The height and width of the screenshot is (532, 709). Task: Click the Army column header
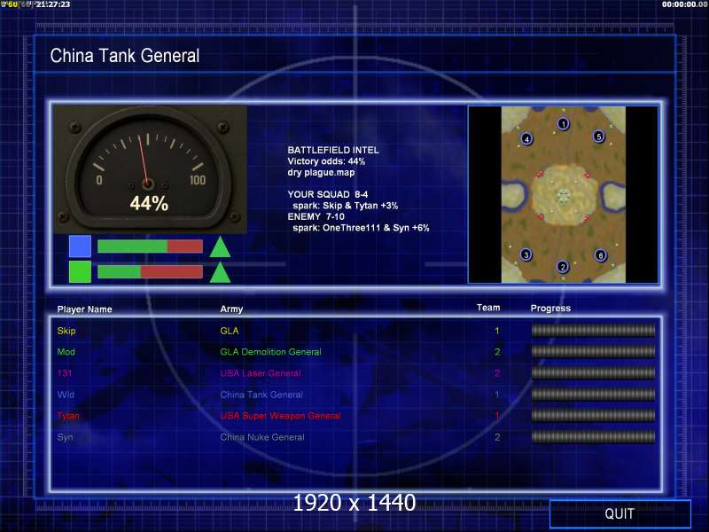point(231,309)
